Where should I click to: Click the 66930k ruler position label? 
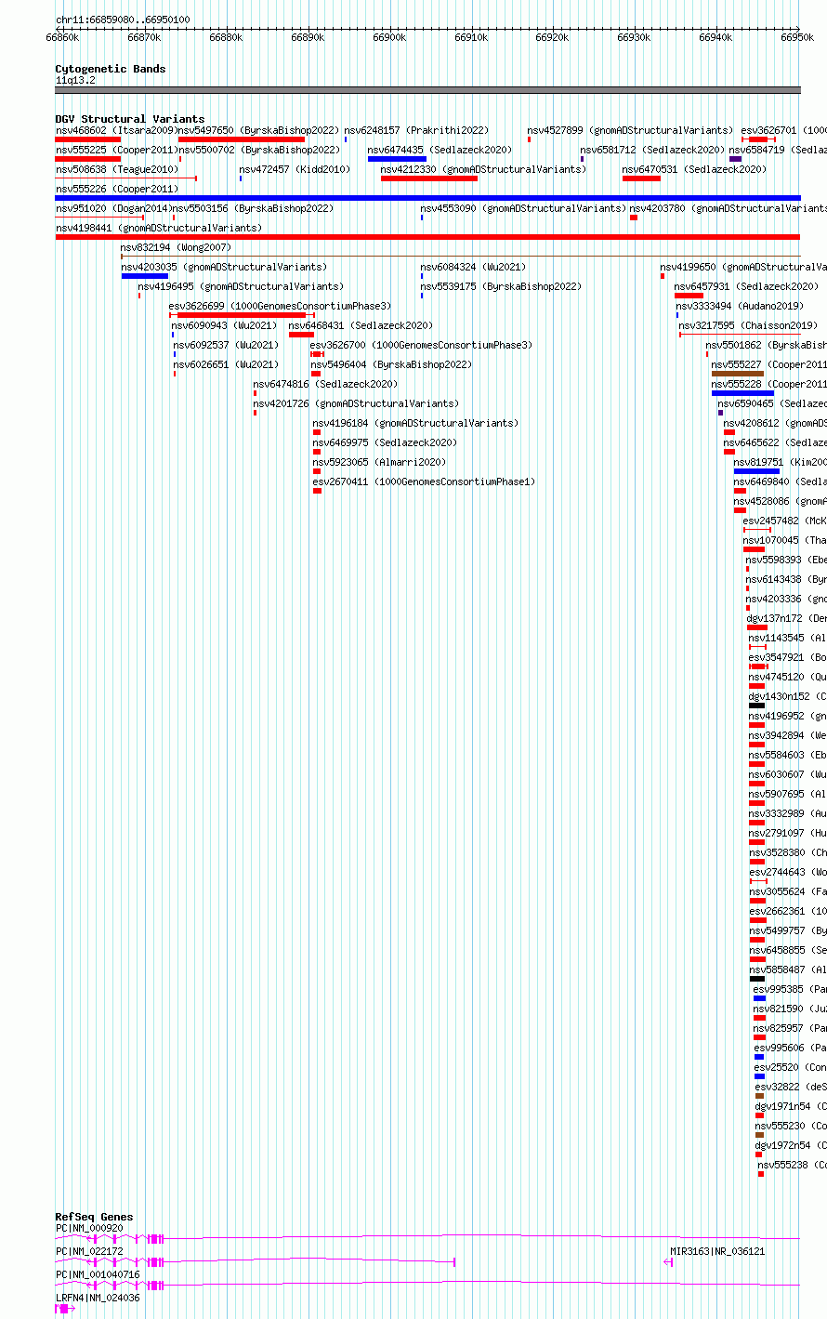[x=635, y=37]
